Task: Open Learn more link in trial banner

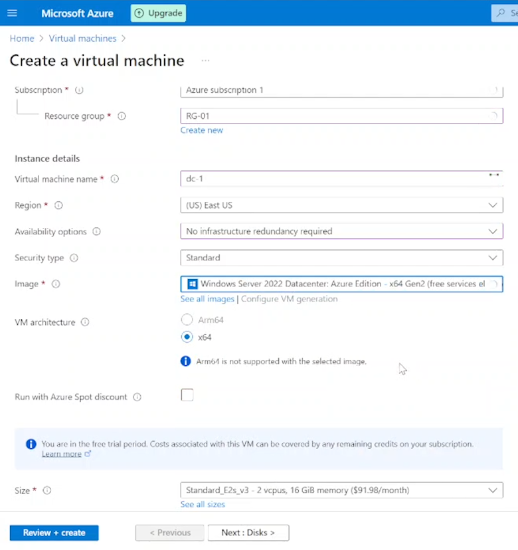Action: pos(62,454)
